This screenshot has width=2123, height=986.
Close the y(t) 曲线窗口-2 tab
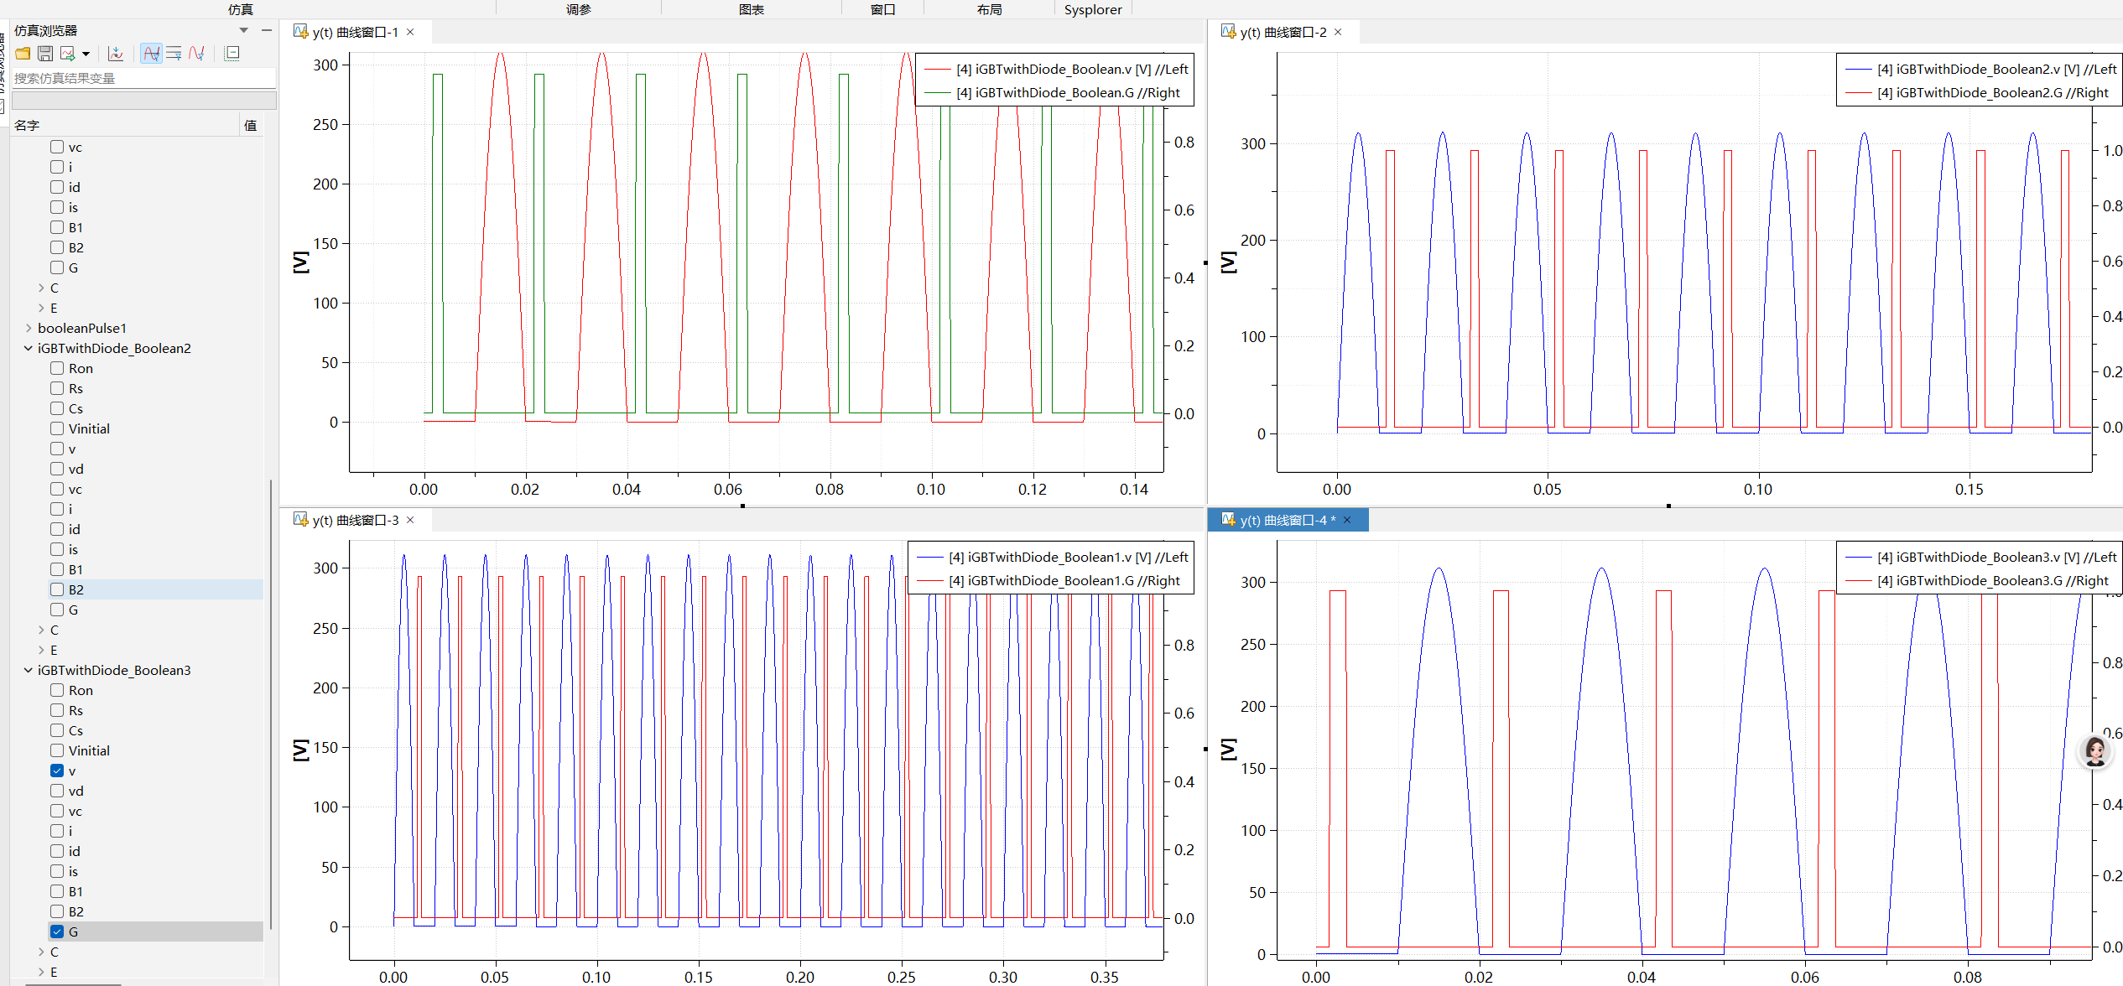click(x=1338, y=32)
